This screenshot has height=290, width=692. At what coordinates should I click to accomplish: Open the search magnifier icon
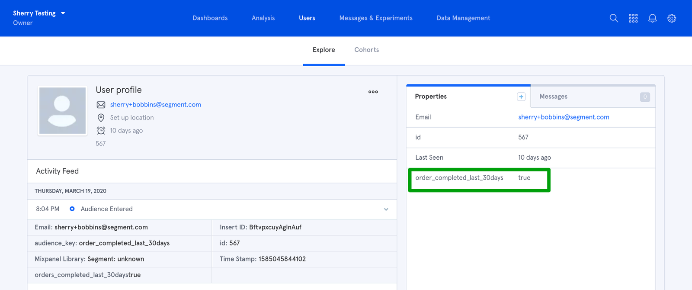coord(613,18)
